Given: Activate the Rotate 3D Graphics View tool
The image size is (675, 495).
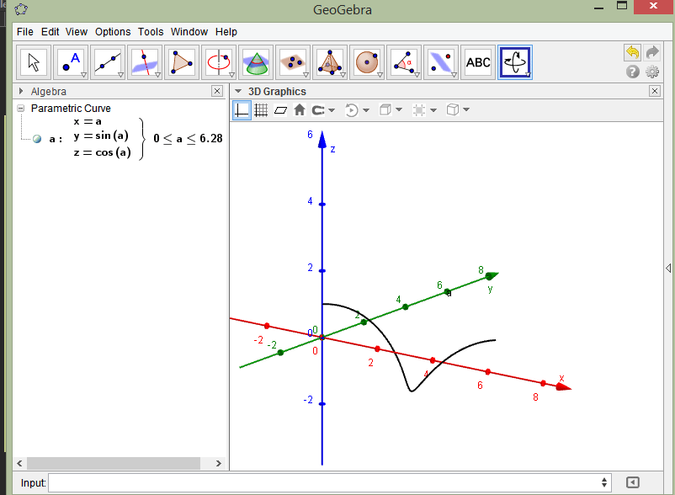Looking at the screenshot, I should coord(514,61).
